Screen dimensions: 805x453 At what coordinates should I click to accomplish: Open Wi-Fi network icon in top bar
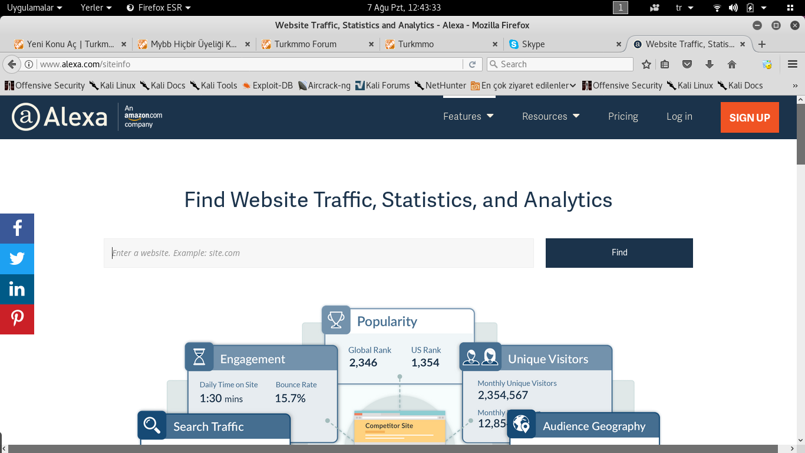click(717, 8)
